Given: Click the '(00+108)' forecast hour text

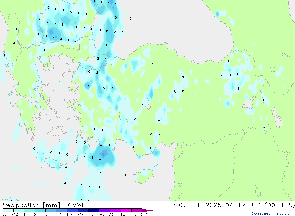Looking at the screenshot, I should (280, 205).
